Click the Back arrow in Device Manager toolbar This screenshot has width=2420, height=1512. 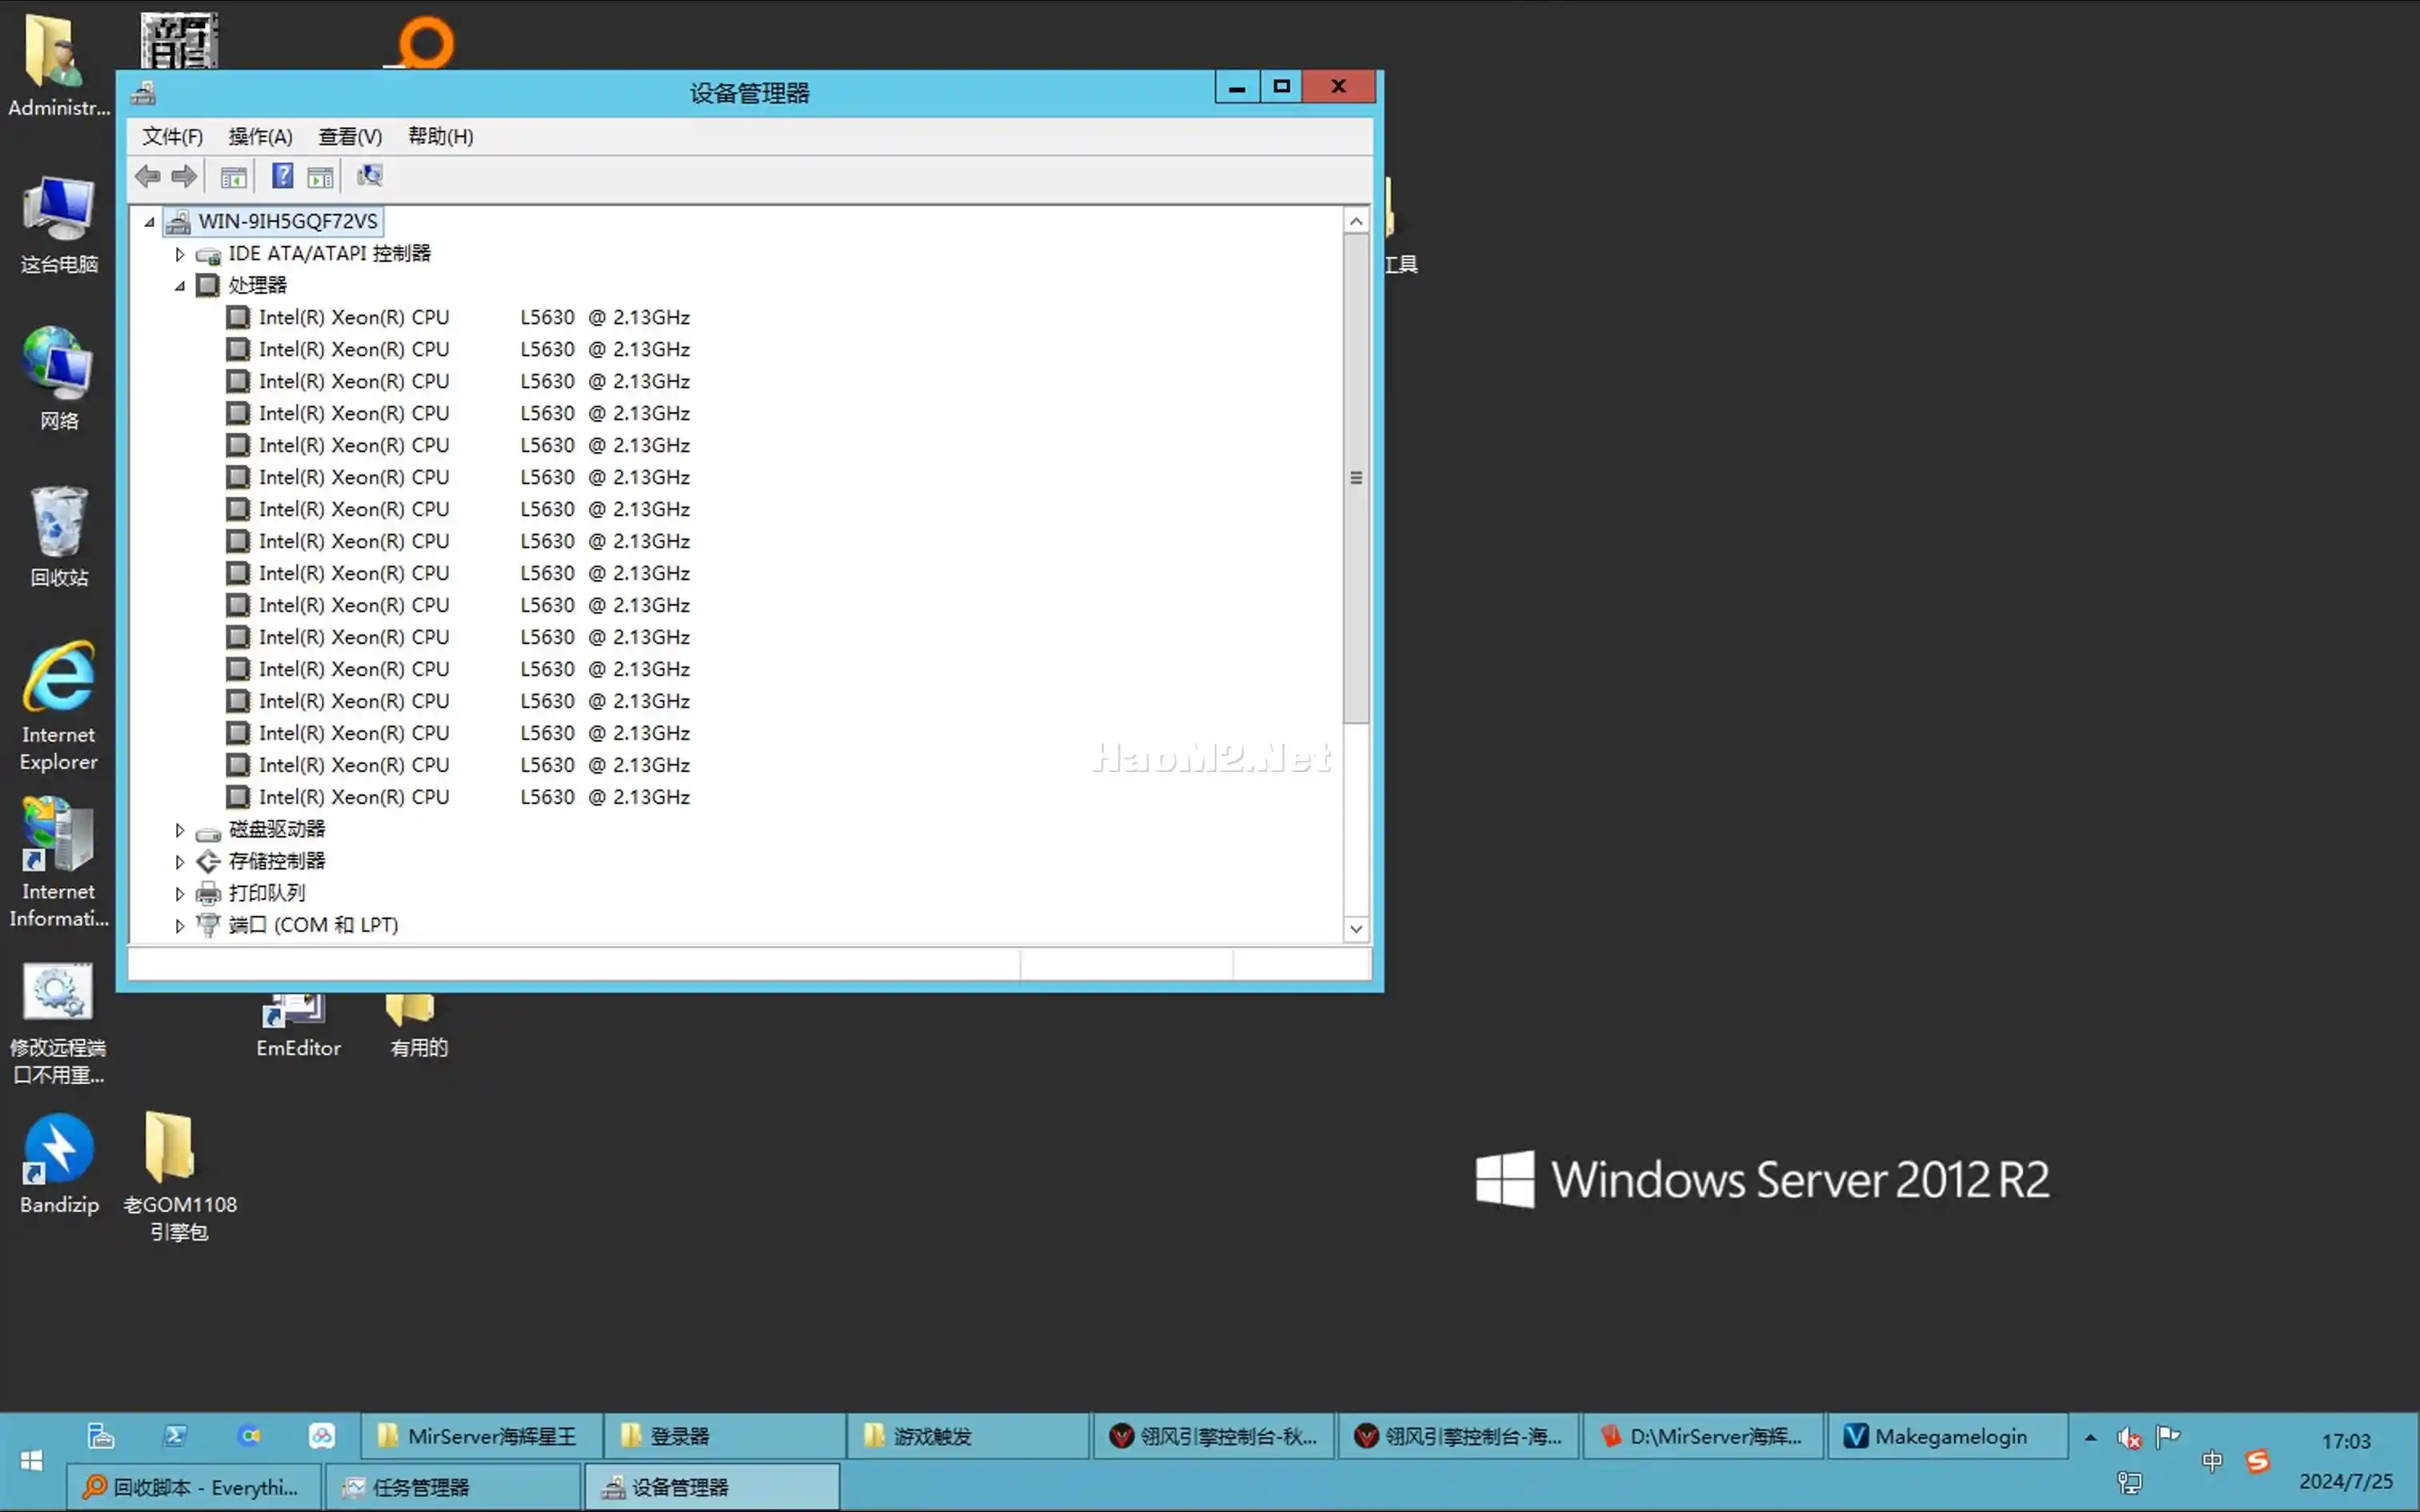[147, 177]
